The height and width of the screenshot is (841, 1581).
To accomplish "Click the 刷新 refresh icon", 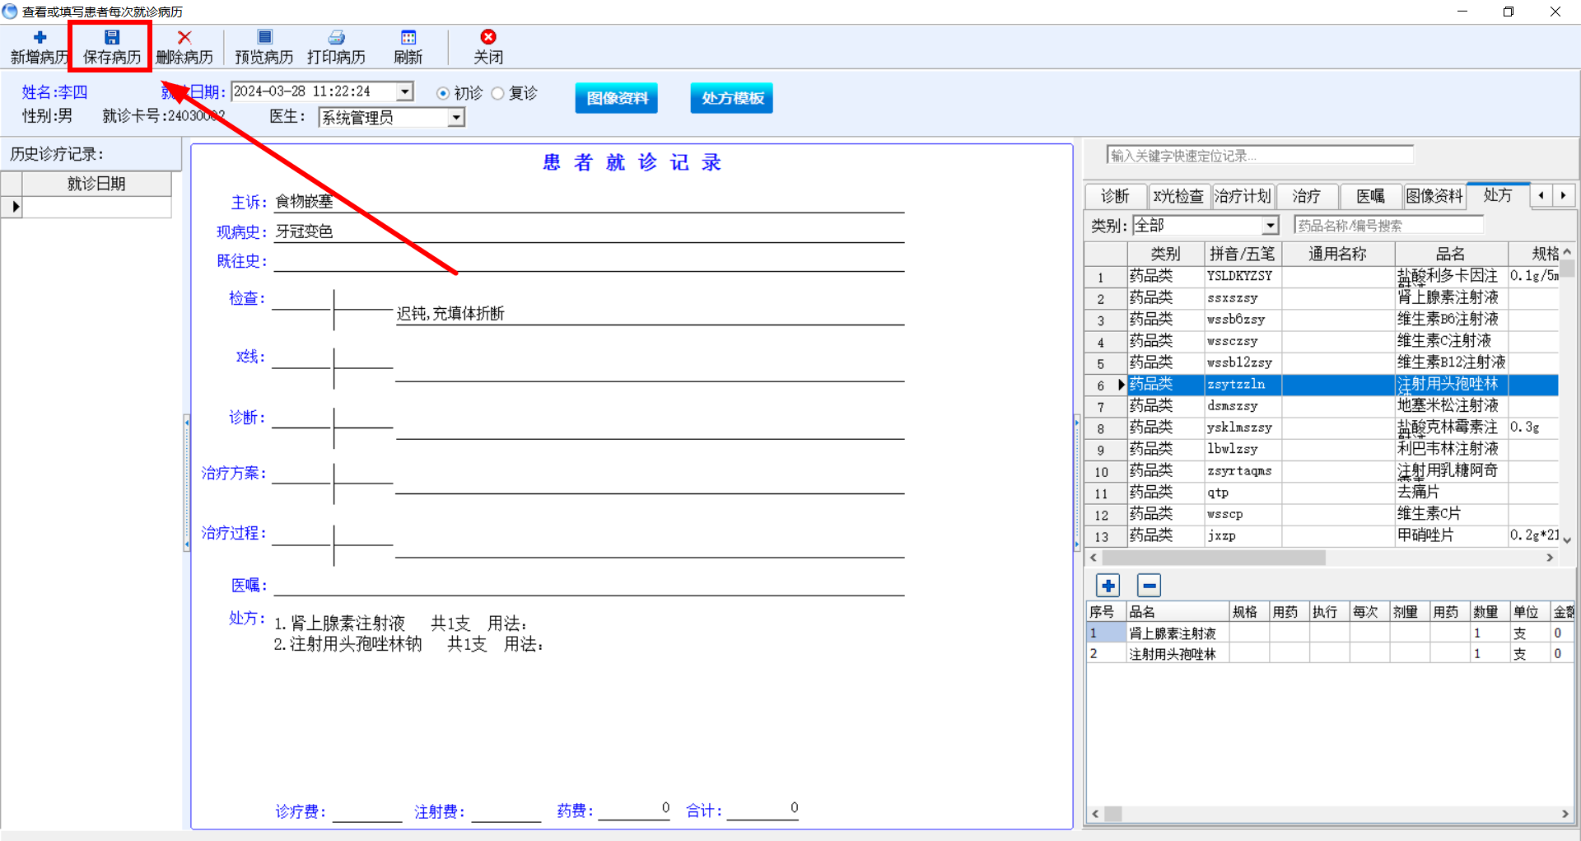I will [x=408, y=37].
